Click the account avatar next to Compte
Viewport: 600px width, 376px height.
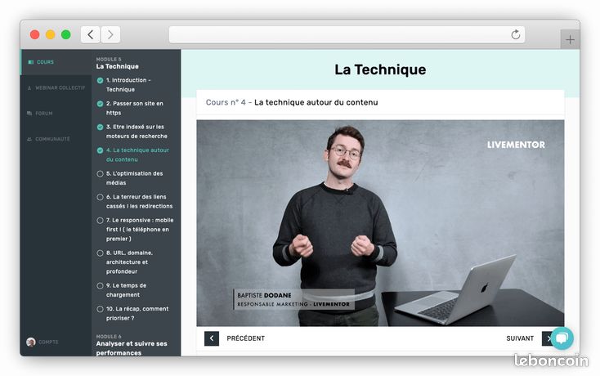pos(30,342)
